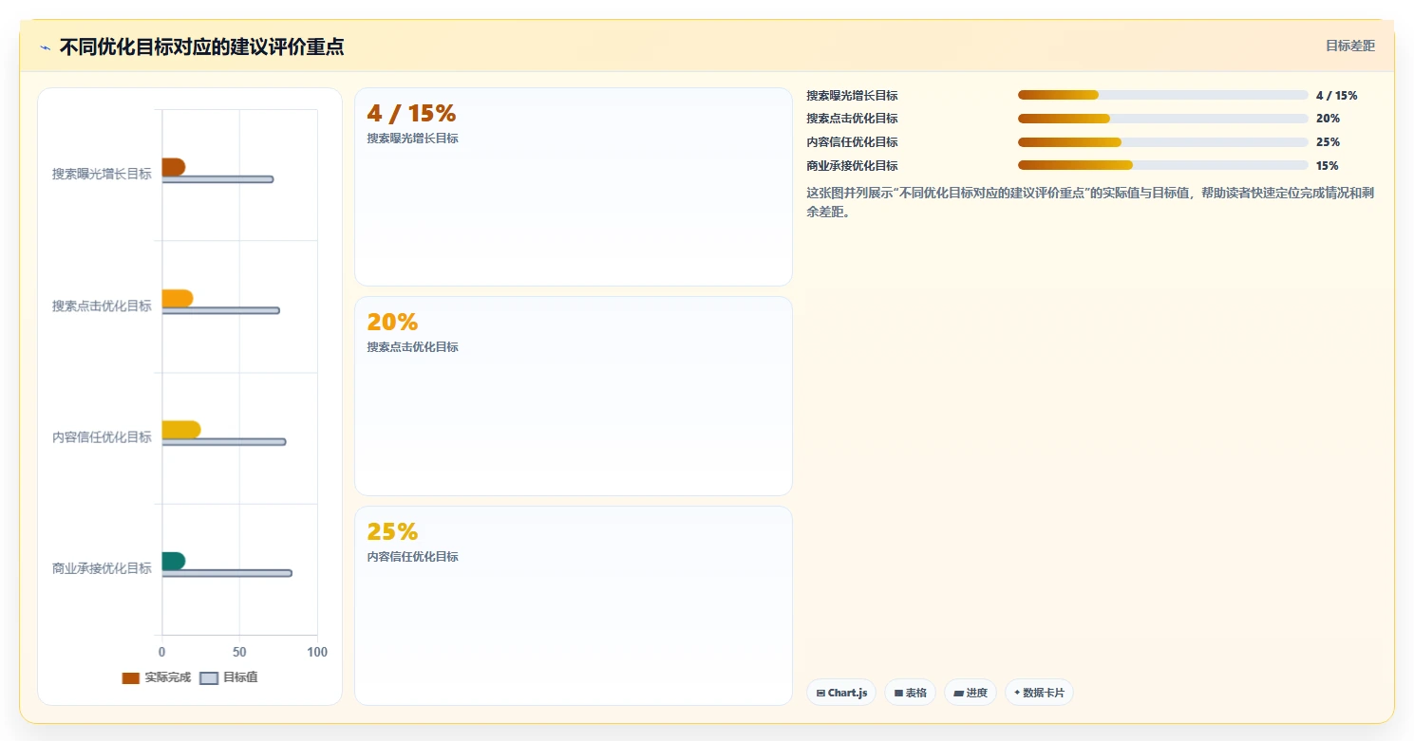1414x741 pixels.
Task: Click the 商业承接优化目标 progress bar
Action: pyautogui.click(x=1163, y=165)
